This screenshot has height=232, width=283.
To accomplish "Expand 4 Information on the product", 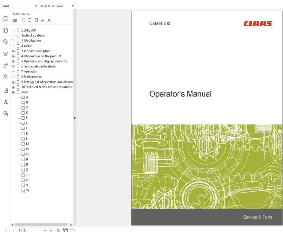I will [13, 56].
